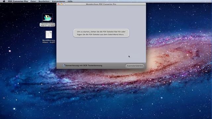Open the Datei menu
This screenshot has height=119, width=212.
33,1
